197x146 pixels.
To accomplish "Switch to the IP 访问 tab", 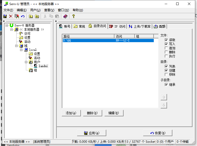I will 117,26.
